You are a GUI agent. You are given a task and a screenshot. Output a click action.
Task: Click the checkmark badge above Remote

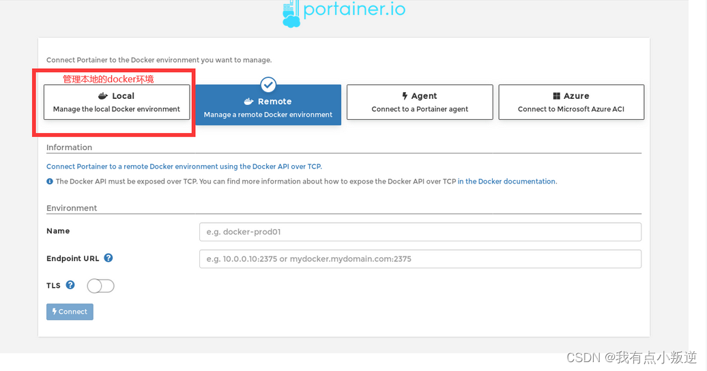[x=268, y=85]
